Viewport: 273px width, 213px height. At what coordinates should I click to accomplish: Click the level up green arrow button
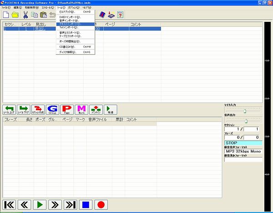tap(9, 109)
